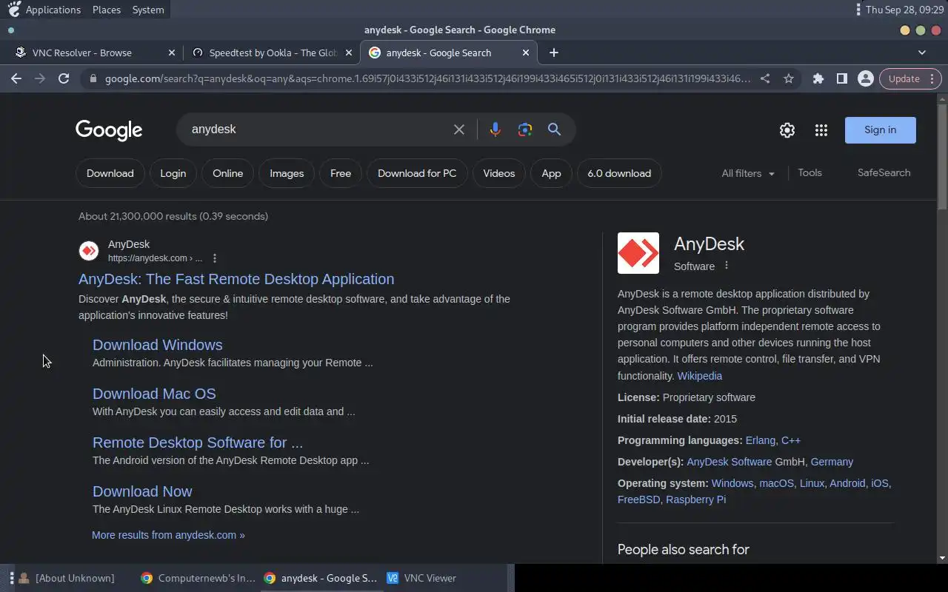Image resolution: width=948 pixels, height=592 pixels.
Task: Open the Wikipedia link in the description
Action: (x=699, y=376)
